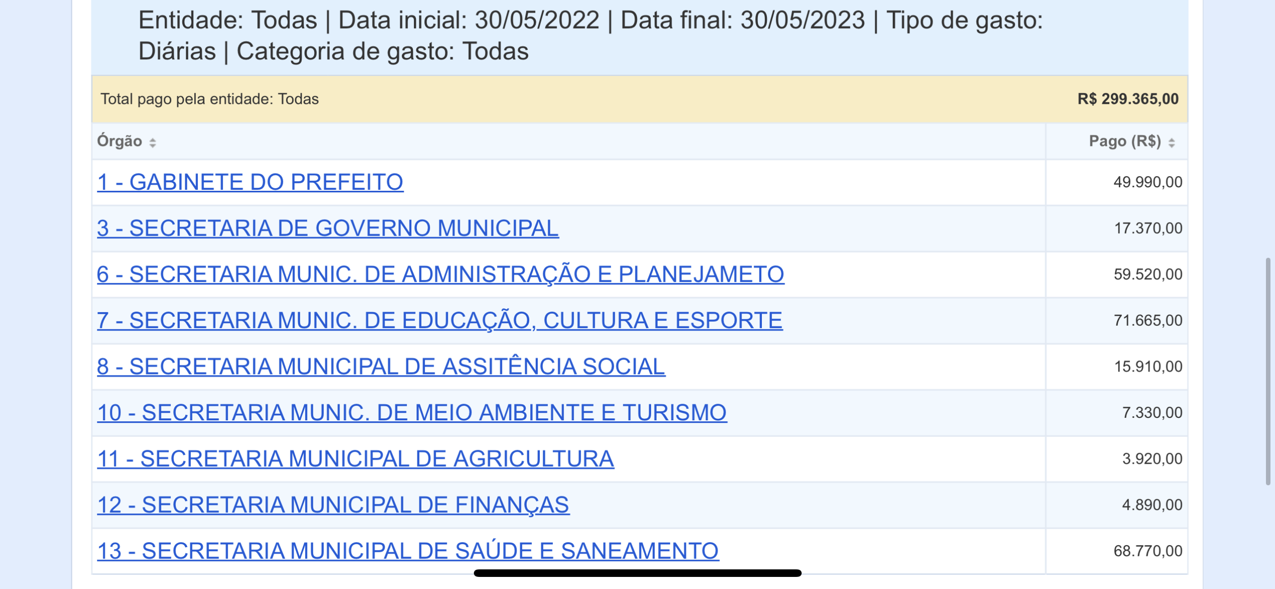Open Secretaria de Governo Municipal link
1275x589 pixels.
pyautogui.click(x=328, y=229)
